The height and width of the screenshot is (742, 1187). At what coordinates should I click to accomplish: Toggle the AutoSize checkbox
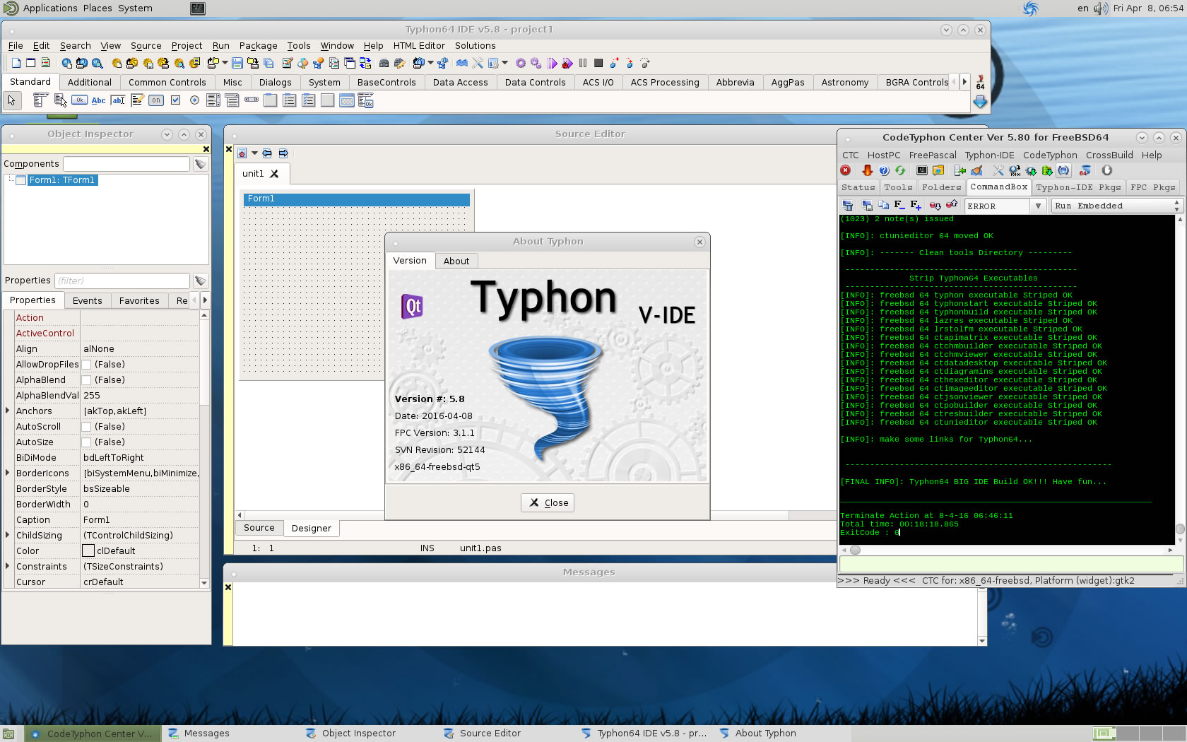86,442
